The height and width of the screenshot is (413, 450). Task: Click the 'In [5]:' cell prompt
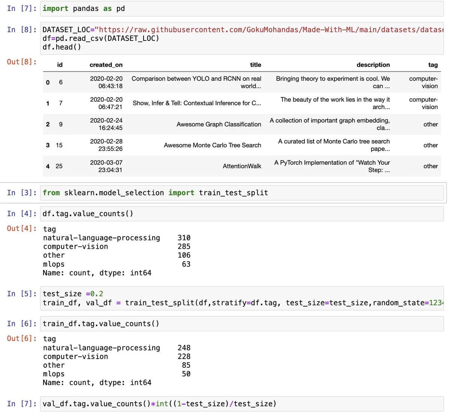click(22, 294)
